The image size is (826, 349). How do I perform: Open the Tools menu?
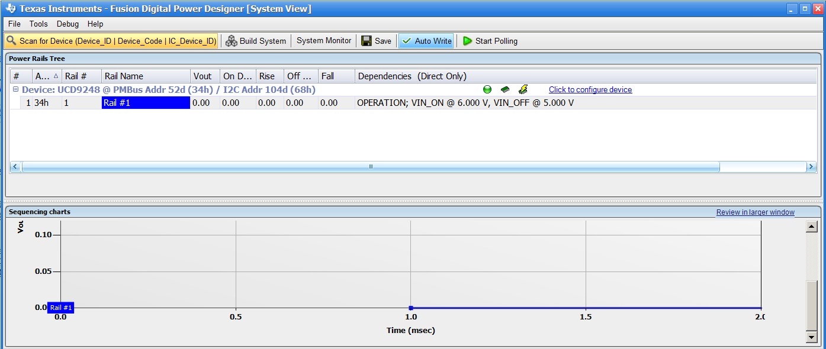38,24
